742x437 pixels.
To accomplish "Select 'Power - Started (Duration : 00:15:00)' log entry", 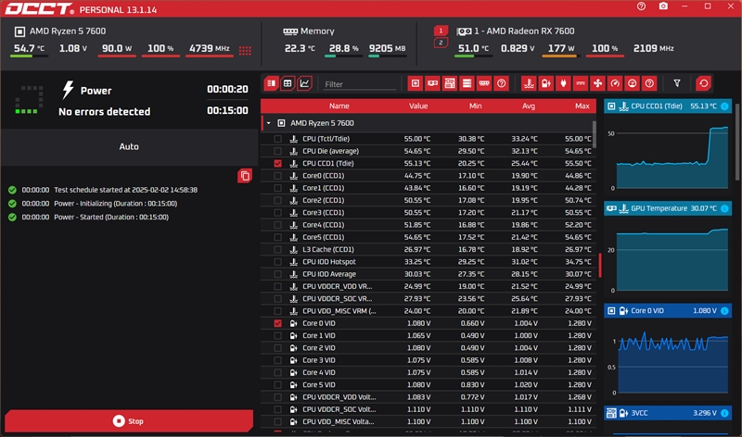I will click(x=111, y=218).
